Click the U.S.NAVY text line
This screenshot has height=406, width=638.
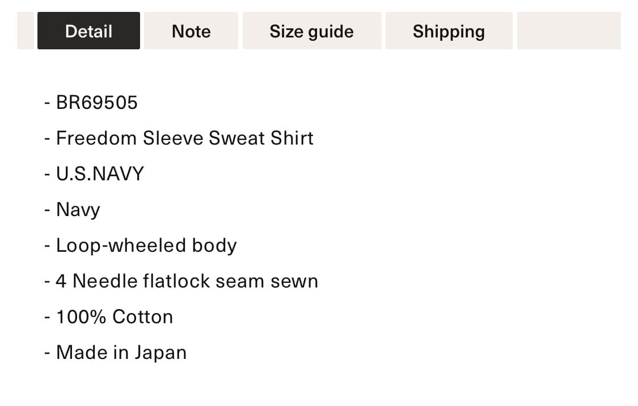point(94,174)
